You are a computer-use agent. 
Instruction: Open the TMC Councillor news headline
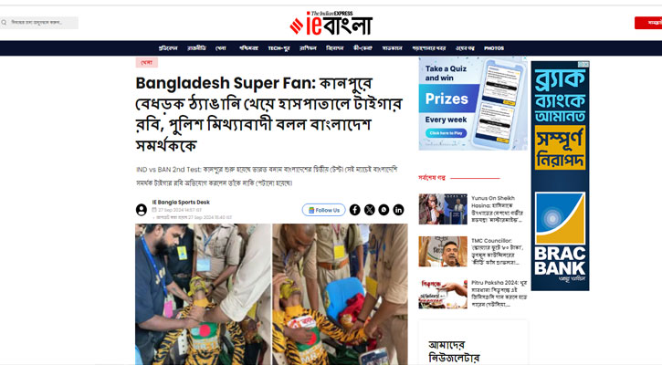coord(498,252)
